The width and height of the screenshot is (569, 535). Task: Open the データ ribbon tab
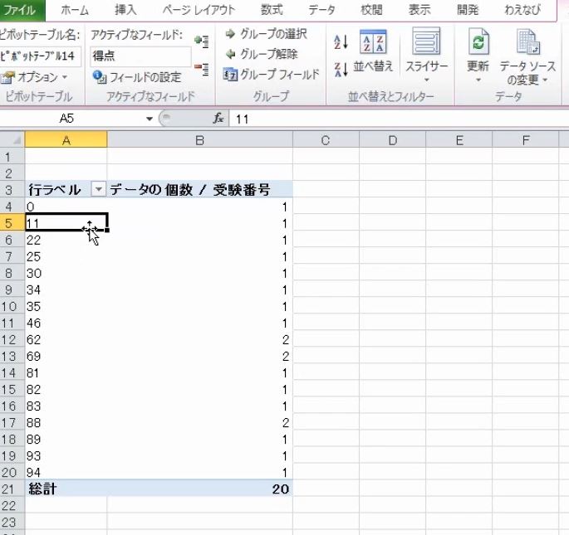click(x=321, y=10)
